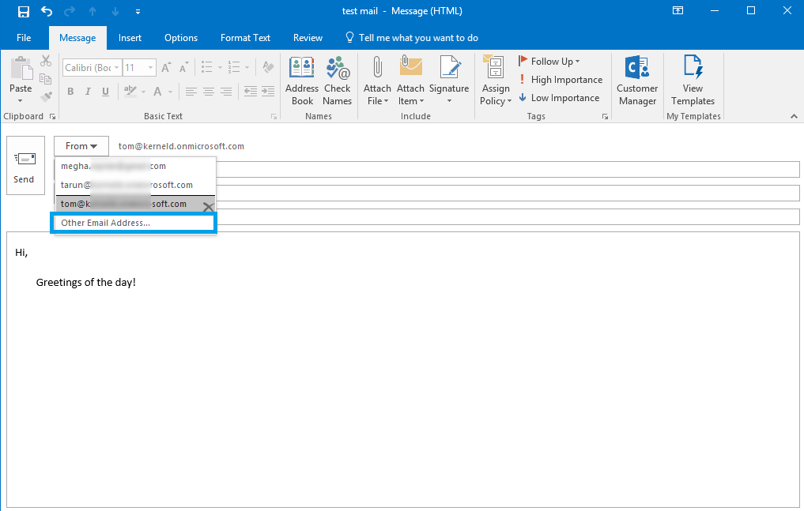Screen dimensions: 804x511
Task: Choose Other Email Address from the From list
Action: click(x=134, y=223)
